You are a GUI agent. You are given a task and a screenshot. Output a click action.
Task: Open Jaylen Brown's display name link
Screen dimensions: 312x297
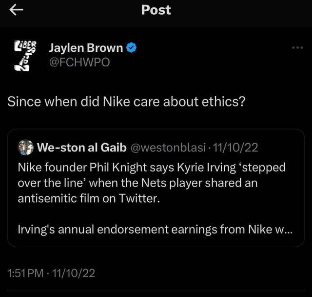click(x=86, y=48)
